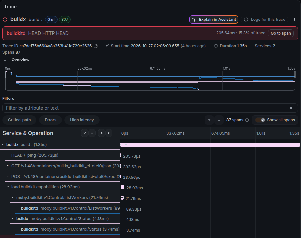Image resolution: width=301 pixels, height=238 pixels.
Task: Click the column resize handle by Service & Operation
Action: coord(117,137)
